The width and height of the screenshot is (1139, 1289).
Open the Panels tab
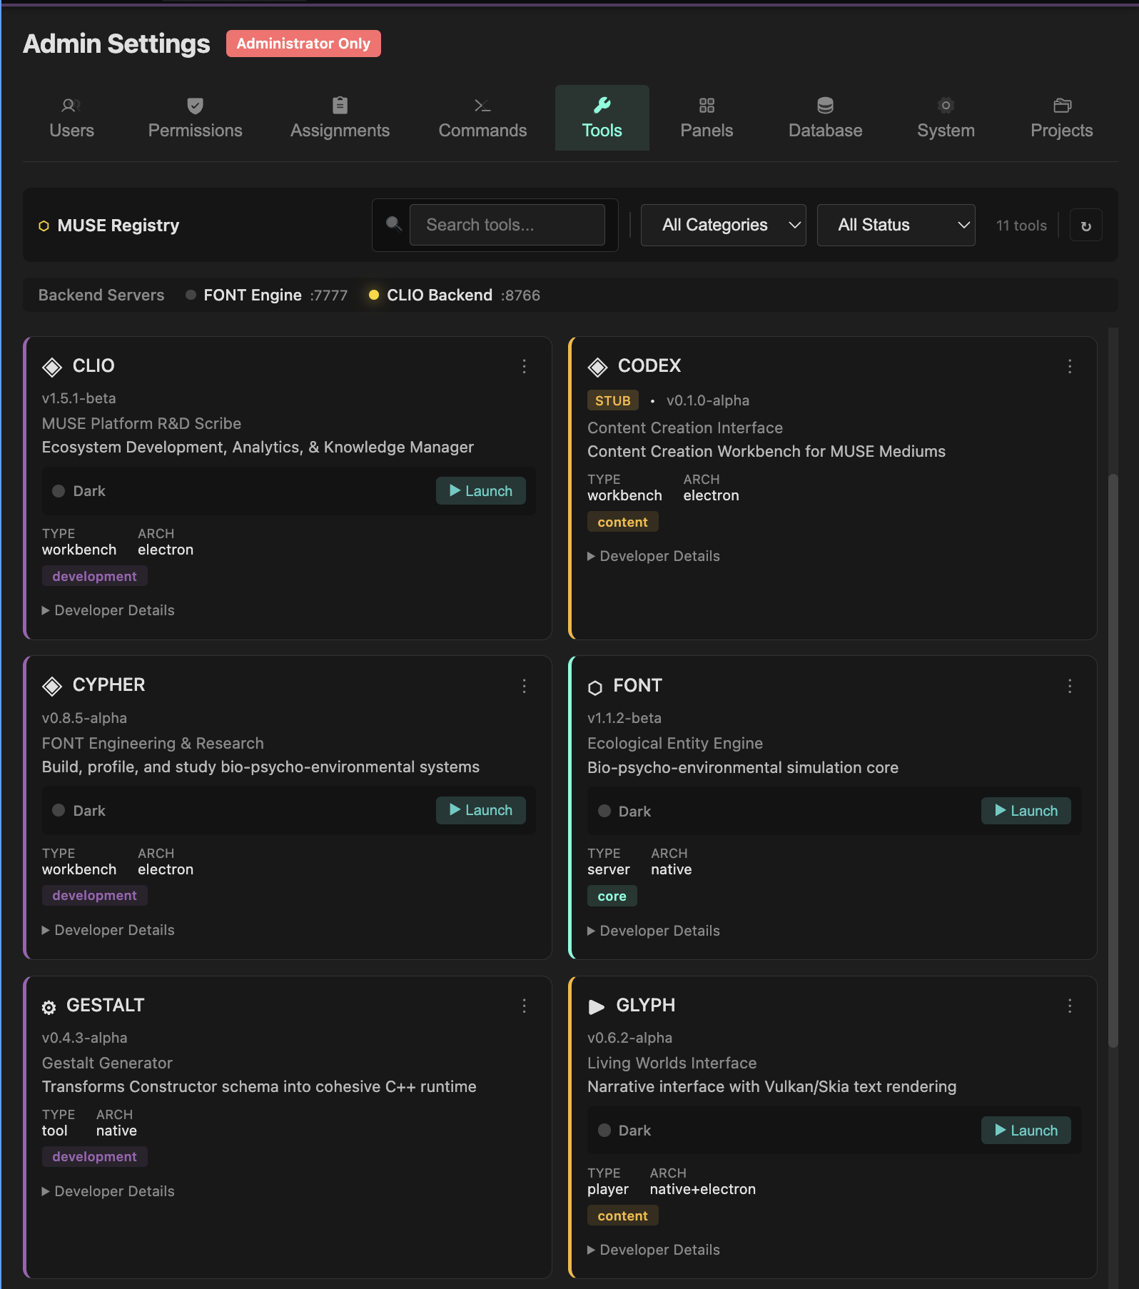pyautogui.click(x=707, y=118)
